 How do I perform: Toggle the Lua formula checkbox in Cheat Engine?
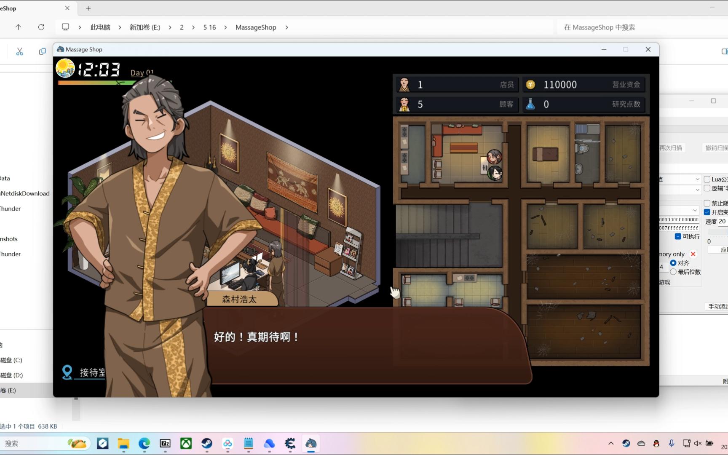(707, 179)
